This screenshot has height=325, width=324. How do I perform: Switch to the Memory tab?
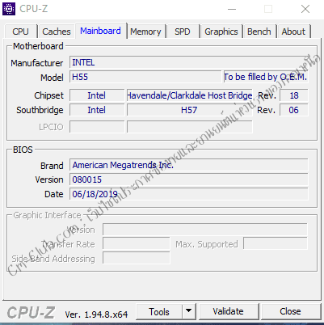(145, 32)
